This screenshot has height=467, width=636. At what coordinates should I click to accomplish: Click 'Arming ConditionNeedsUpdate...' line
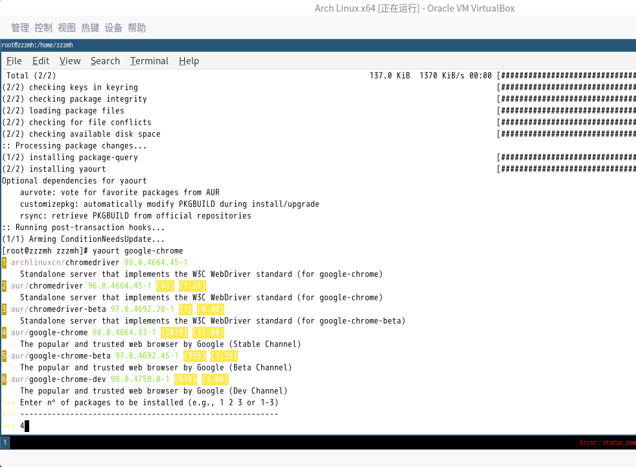(84, 239)
